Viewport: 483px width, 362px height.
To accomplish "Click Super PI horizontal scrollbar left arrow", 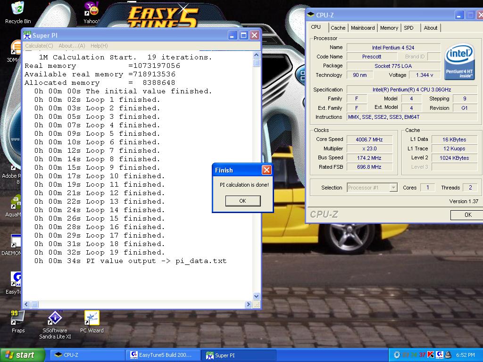I will click(x=26, y=304).
